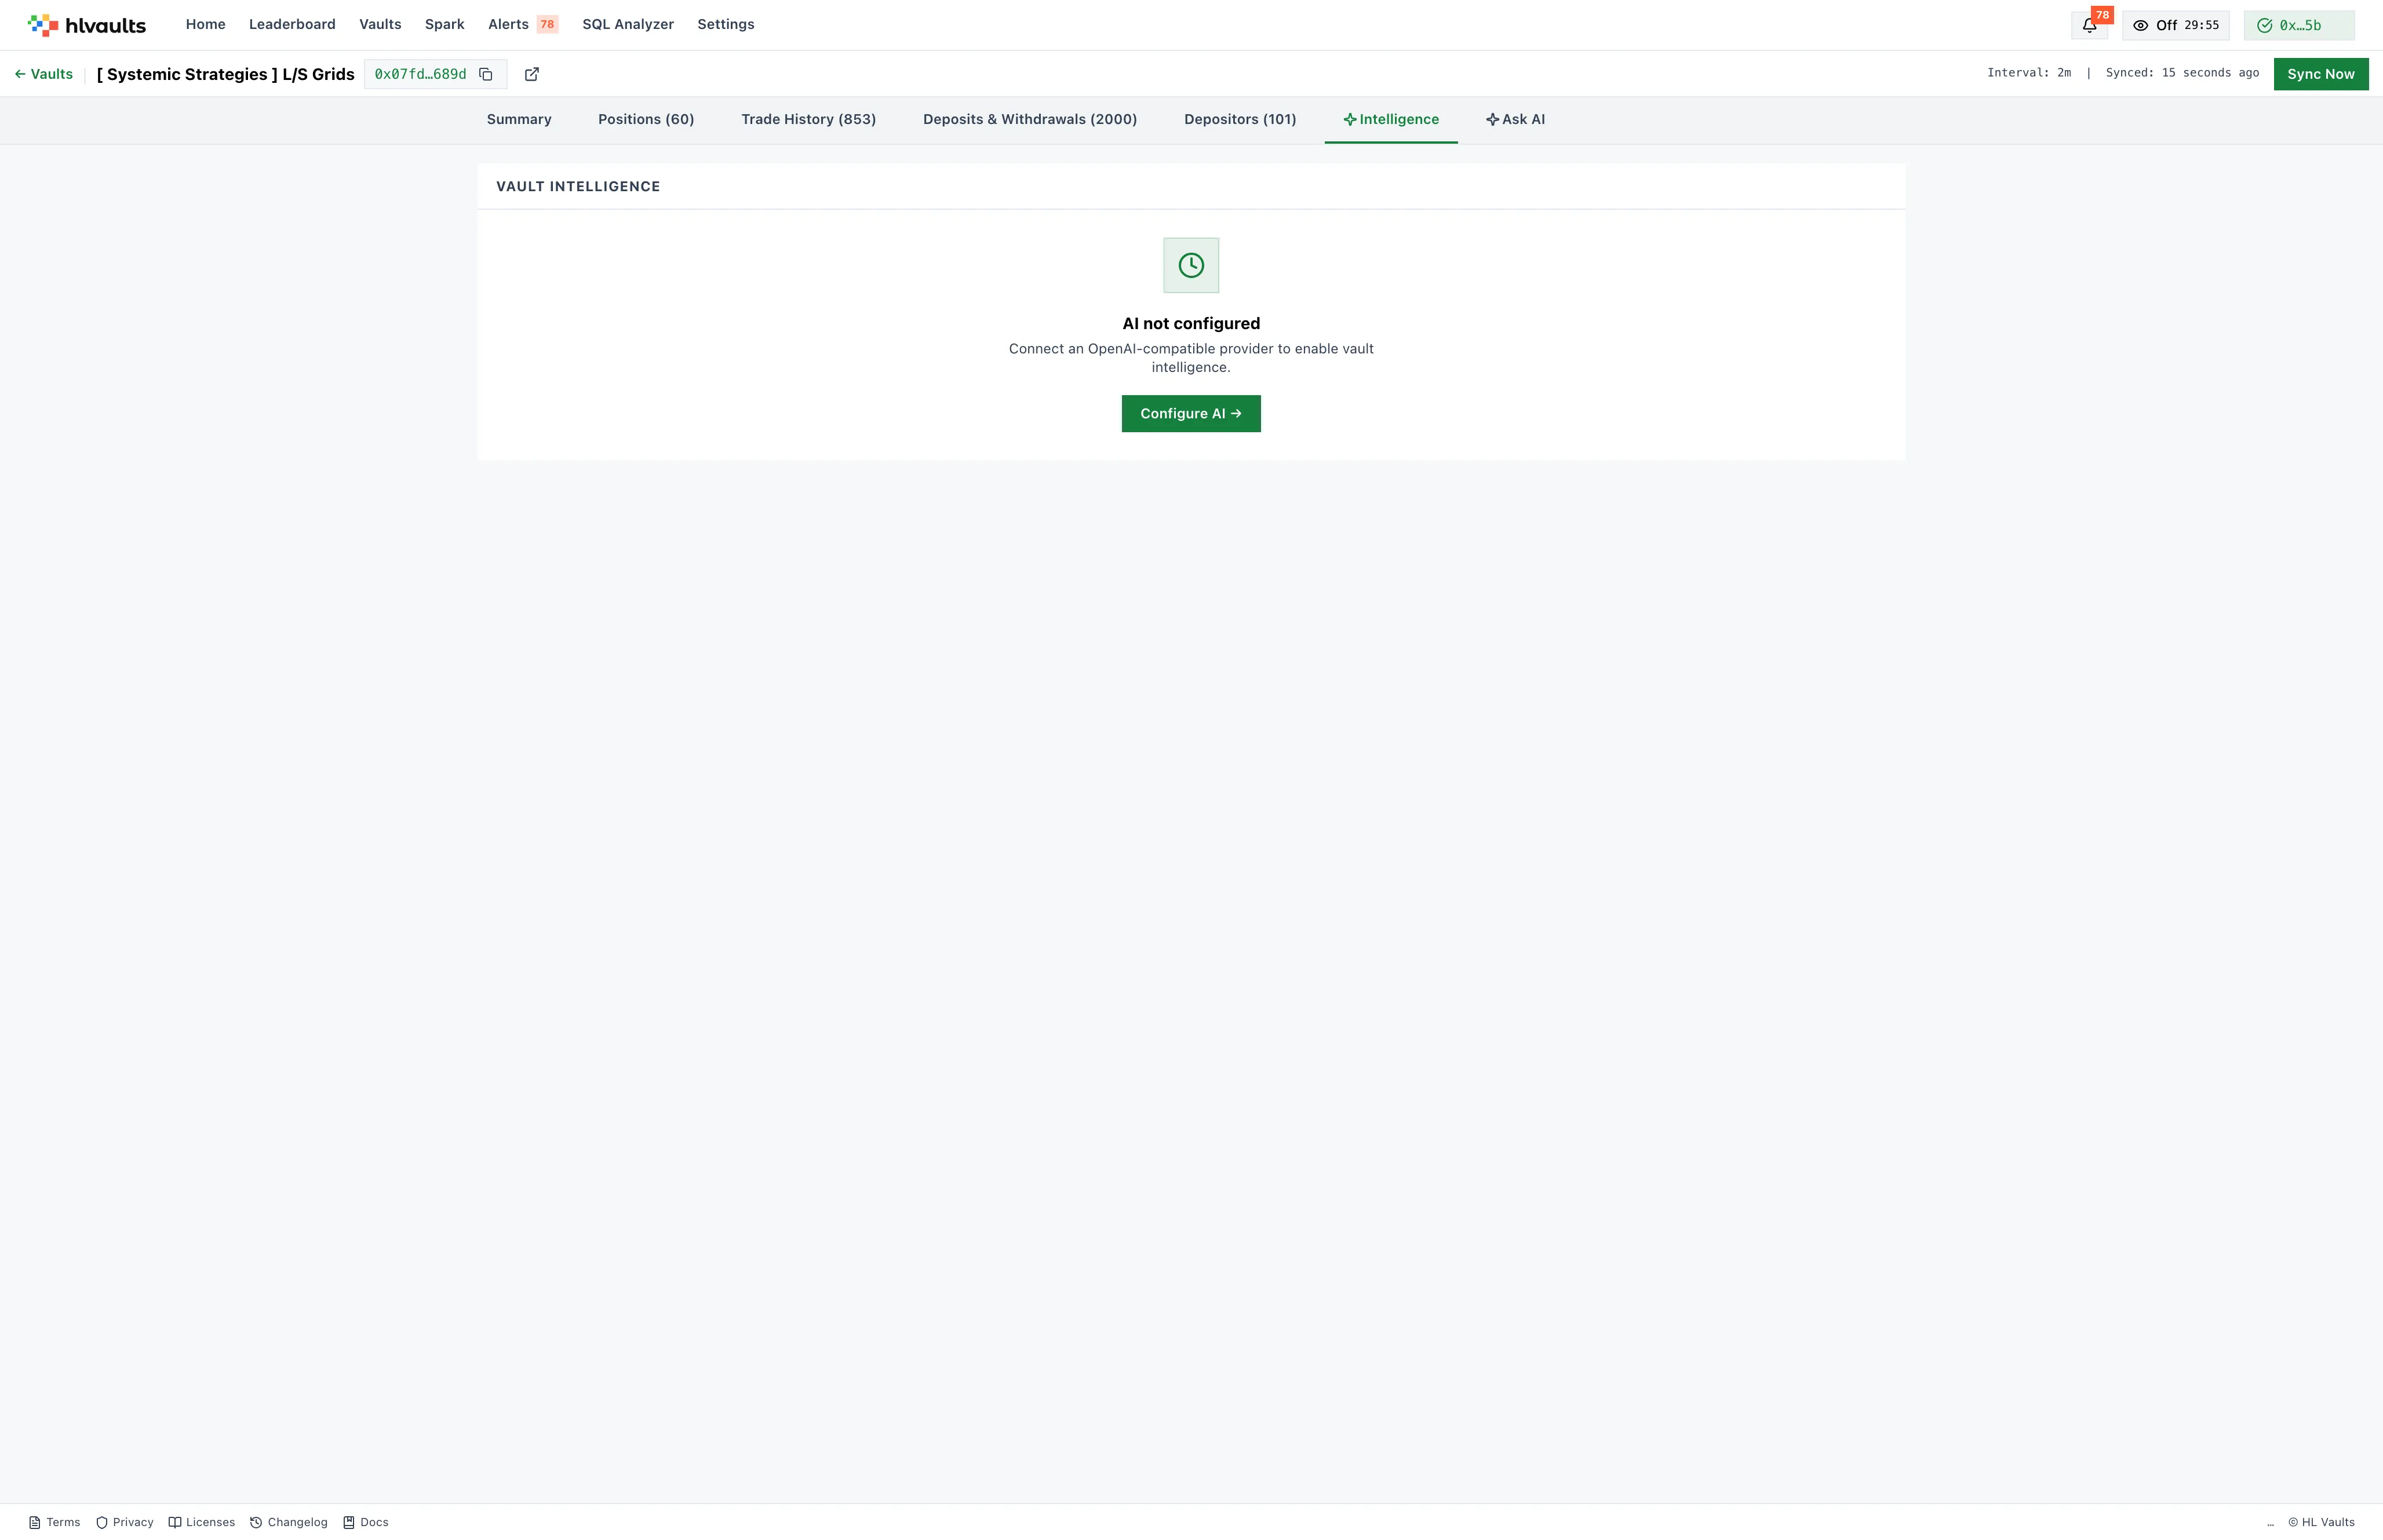The image size is (2383, 1540).
Task: Copy the vault address 0x07fd…689d
Action: click(486, 74)
